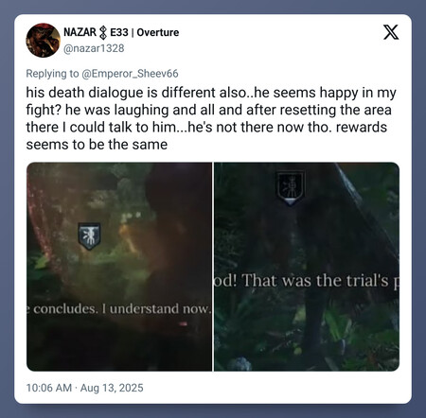The width and height of the screenshot is (426, 418).
Task: Click the shield icon in left screenshot
Action: click(x=90, y=235)
